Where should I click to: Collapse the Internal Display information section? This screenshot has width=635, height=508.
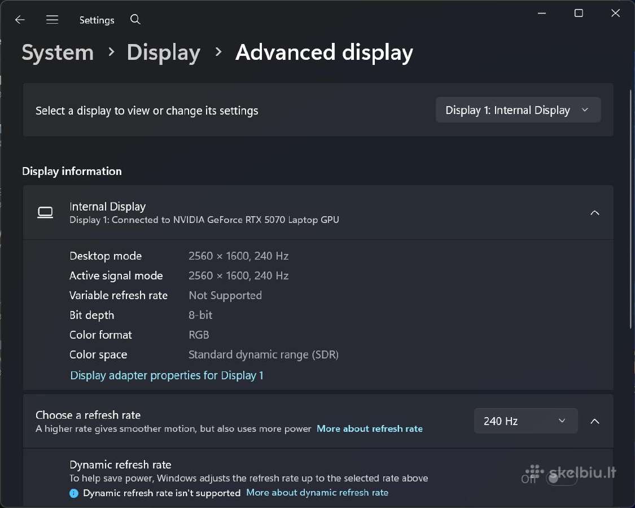click(594, 213)
